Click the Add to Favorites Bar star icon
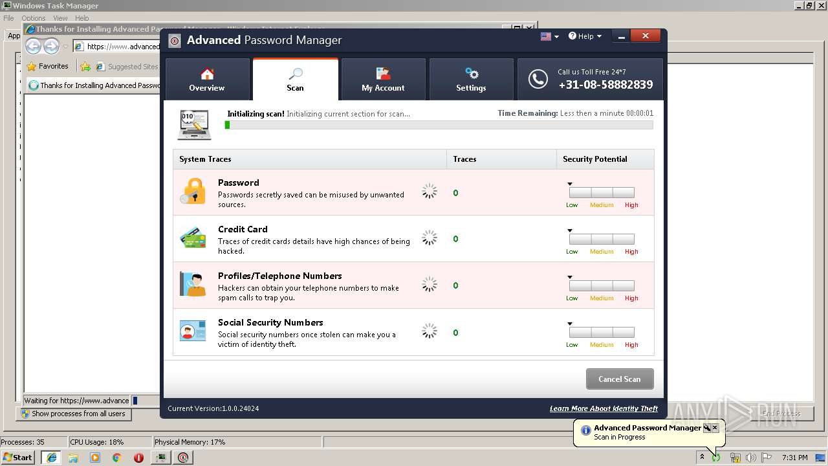Screen dimensions: 828x466 tap(85, 66)
